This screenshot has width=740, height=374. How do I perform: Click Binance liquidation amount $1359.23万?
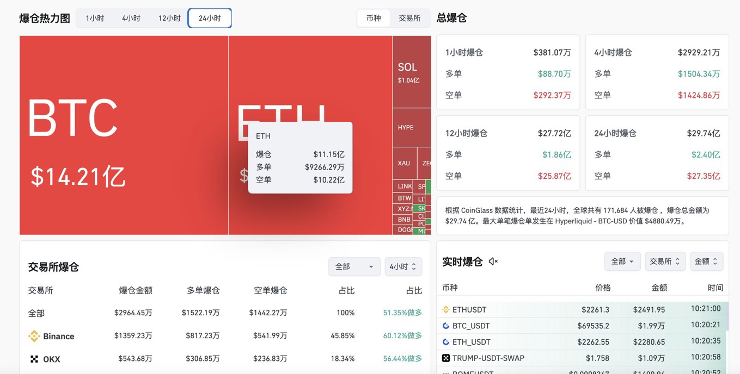click(x=133, y=336)
